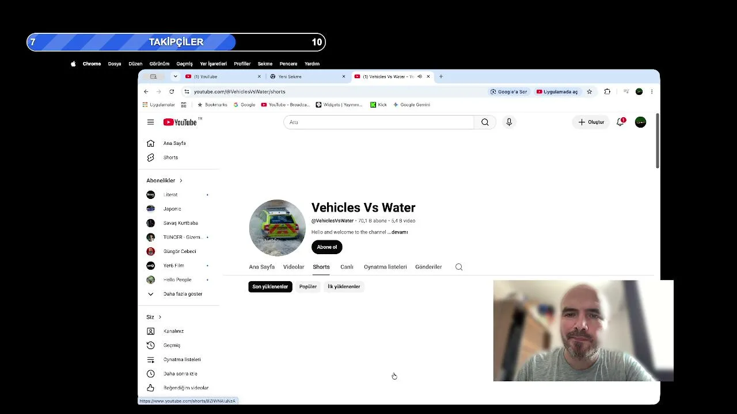Open the Apple menu

coord(73,64)
